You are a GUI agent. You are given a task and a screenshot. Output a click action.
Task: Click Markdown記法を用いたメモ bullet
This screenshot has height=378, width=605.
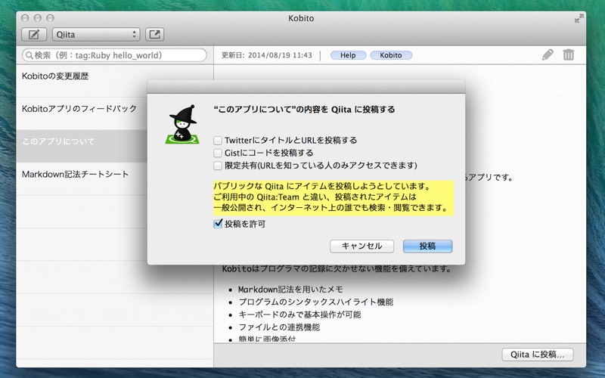[x=290, y=290]
